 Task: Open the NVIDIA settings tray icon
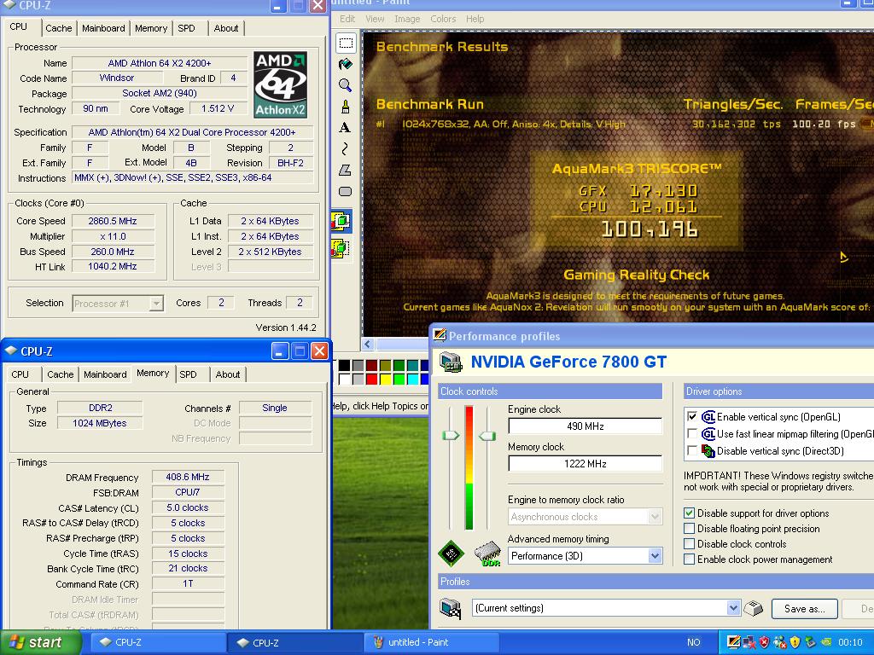click(825, 642)
